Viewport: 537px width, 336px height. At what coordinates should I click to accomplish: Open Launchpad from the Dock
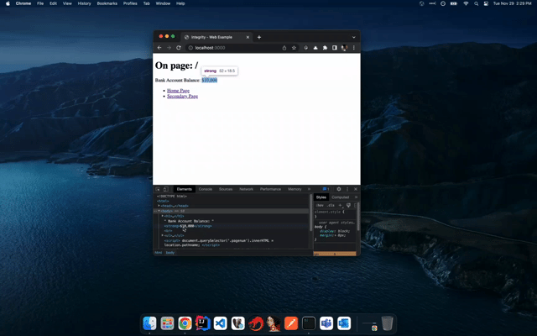[168, 323]
